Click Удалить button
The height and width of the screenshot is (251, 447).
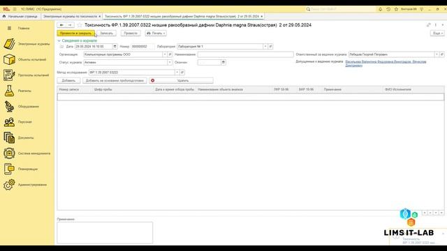(181, 81)
